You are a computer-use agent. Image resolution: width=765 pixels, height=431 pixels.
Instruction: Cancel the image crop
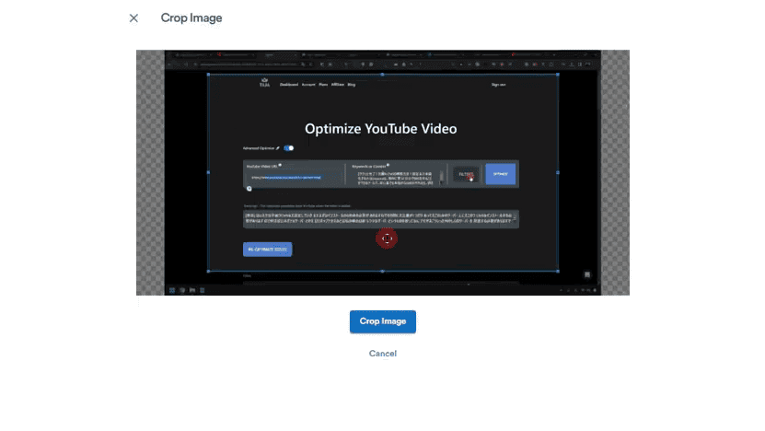(383, 354)
